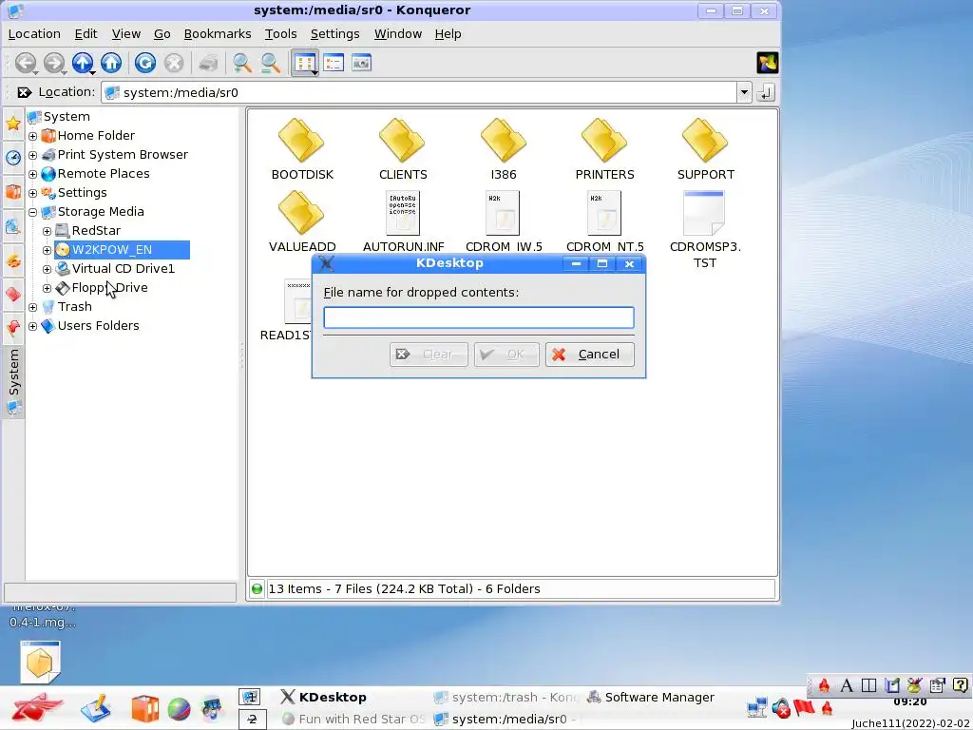Open the Location bar history dropdown
973x730 pixels.
click(x=744, y=92)
